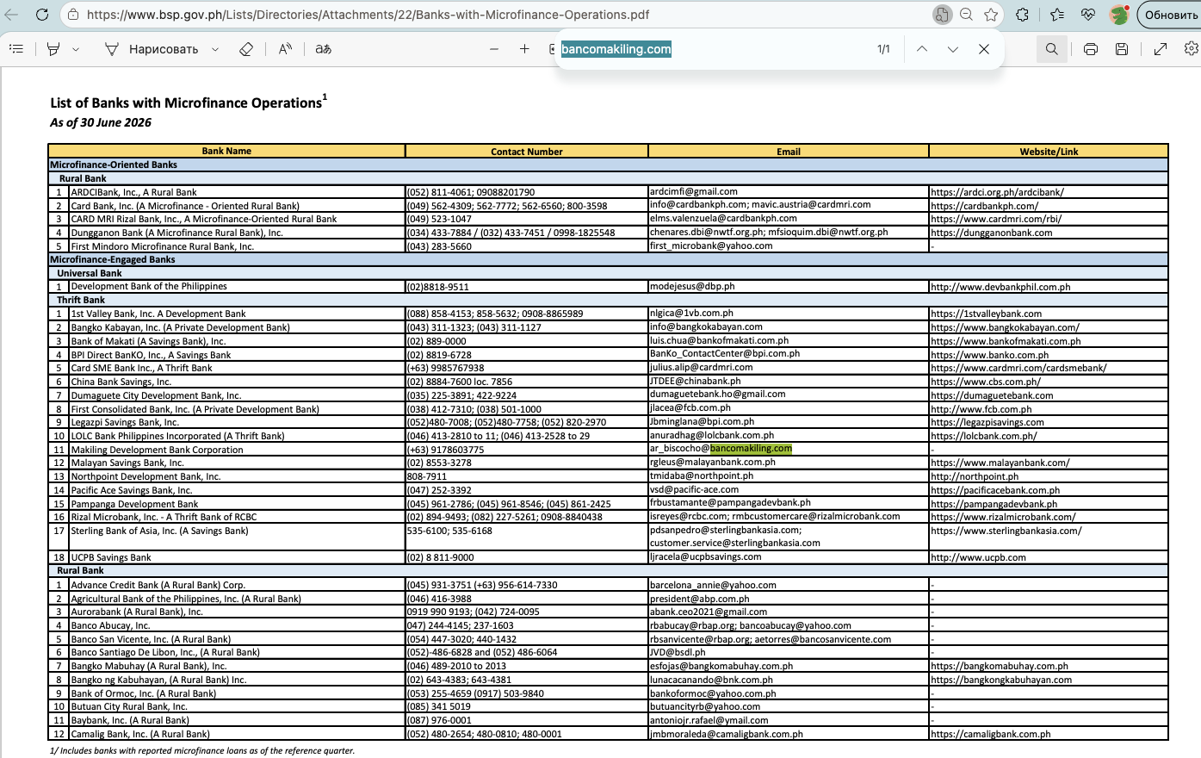Go to previous search result
The height and width of the screenshot is (758, 1201).
click(921, 49)
